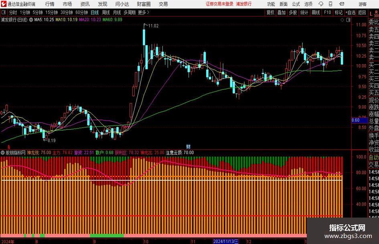This screenshot has width=379, height=244.
Task: Click the L indicator in the right panel
Action: (x=371, y=14)
